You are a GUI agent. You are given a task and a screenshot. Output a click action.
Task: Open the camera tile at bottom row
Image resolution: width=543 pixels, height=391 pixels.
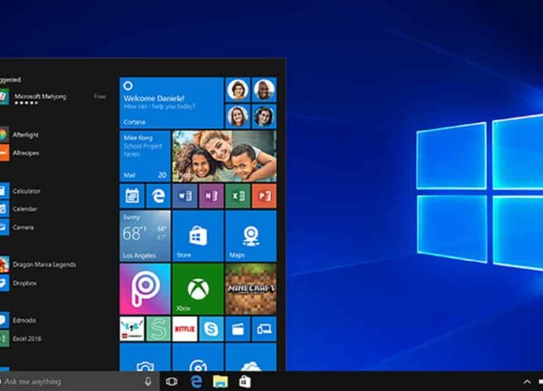(145, 357)
